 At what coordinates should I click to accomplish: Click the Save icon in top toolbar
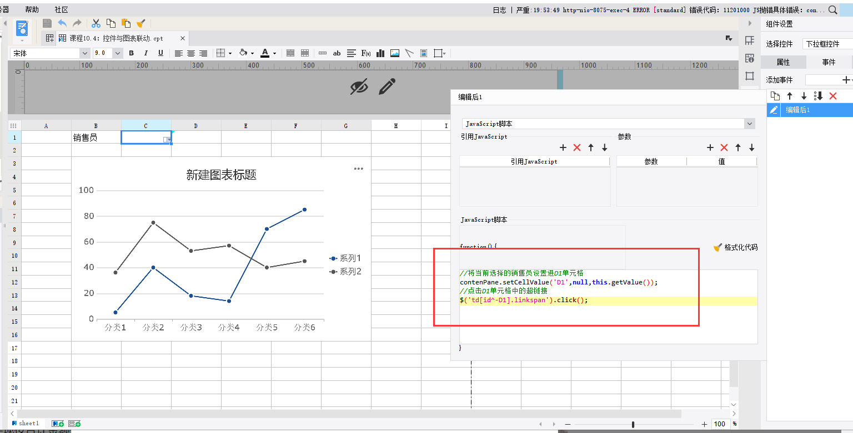(x=47, y=23)
